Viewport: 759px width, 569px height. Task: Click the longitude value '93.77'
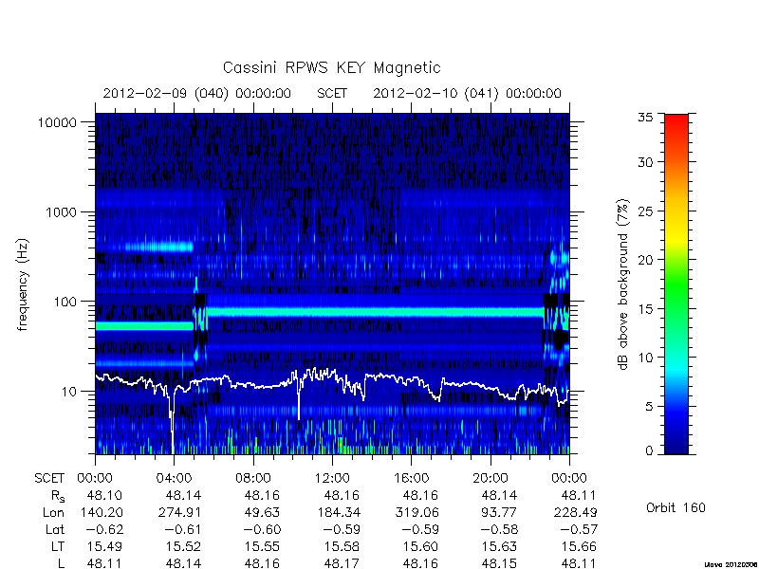(500, 512)
